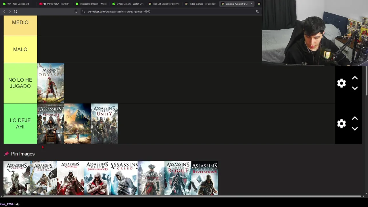Mute audio icon on JAIRO VERA tab
This screenshot has width=368, height=207.
click(45, 4)
